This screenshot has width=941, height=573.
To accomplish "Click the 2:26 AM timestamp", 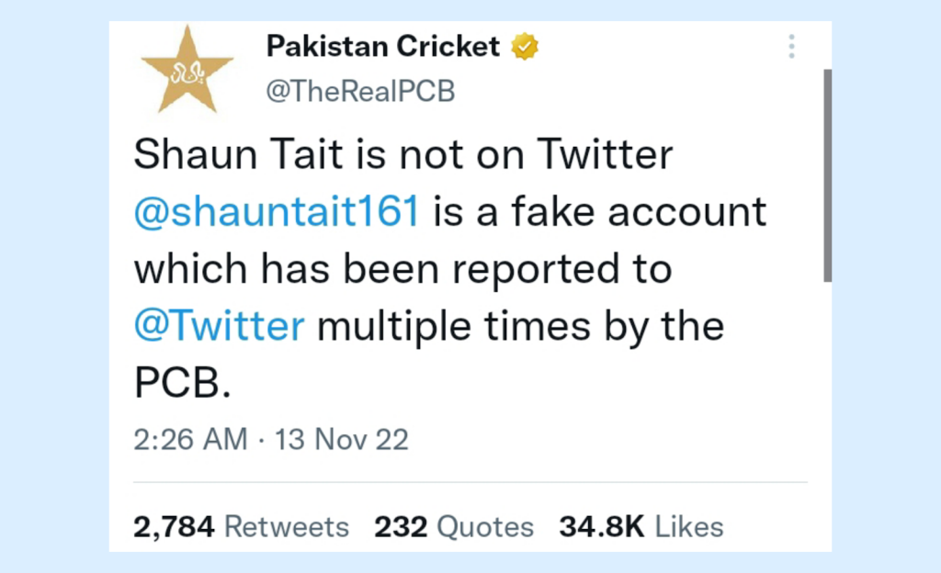I will [x=190, y=439].
